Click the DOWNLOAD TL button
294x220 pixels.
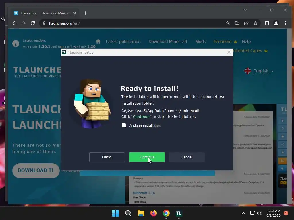click(36, 170)
